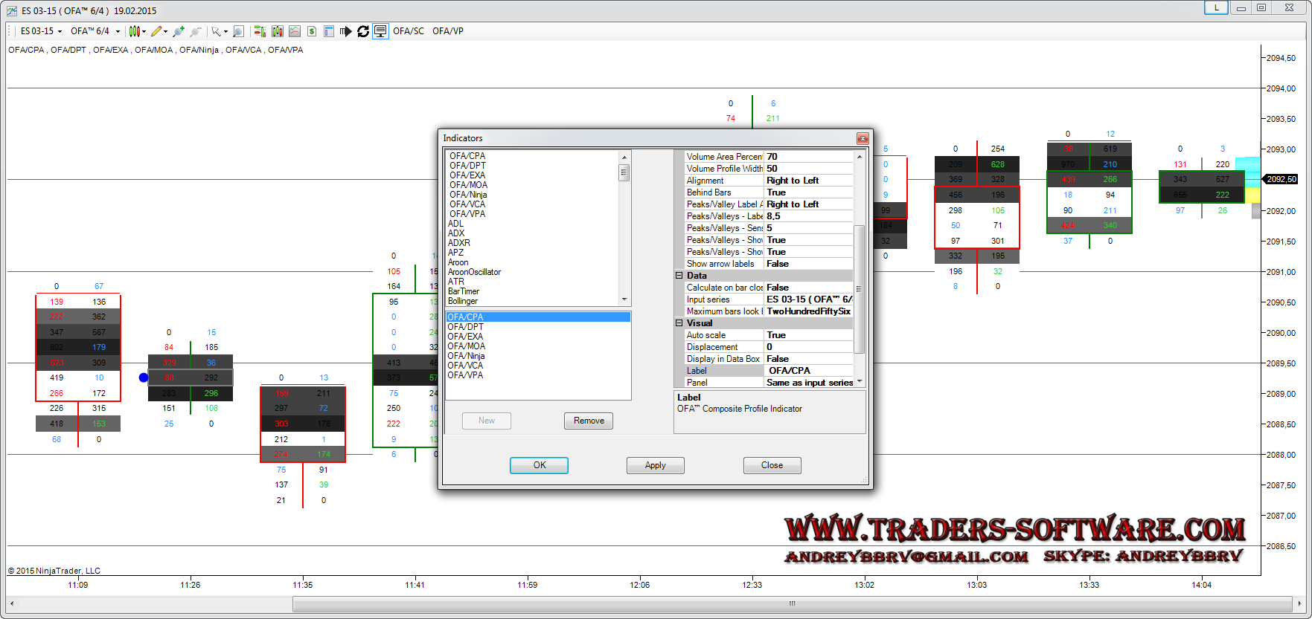The height and width of the screenshot is (619, 1312).
Task: Click the refresh chart arrows icon
Action: pos(363,31)
